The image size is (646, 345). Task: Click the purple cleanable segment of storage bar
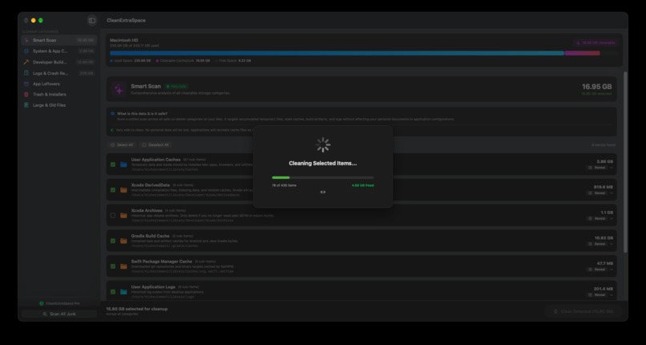tap(582, 53)
